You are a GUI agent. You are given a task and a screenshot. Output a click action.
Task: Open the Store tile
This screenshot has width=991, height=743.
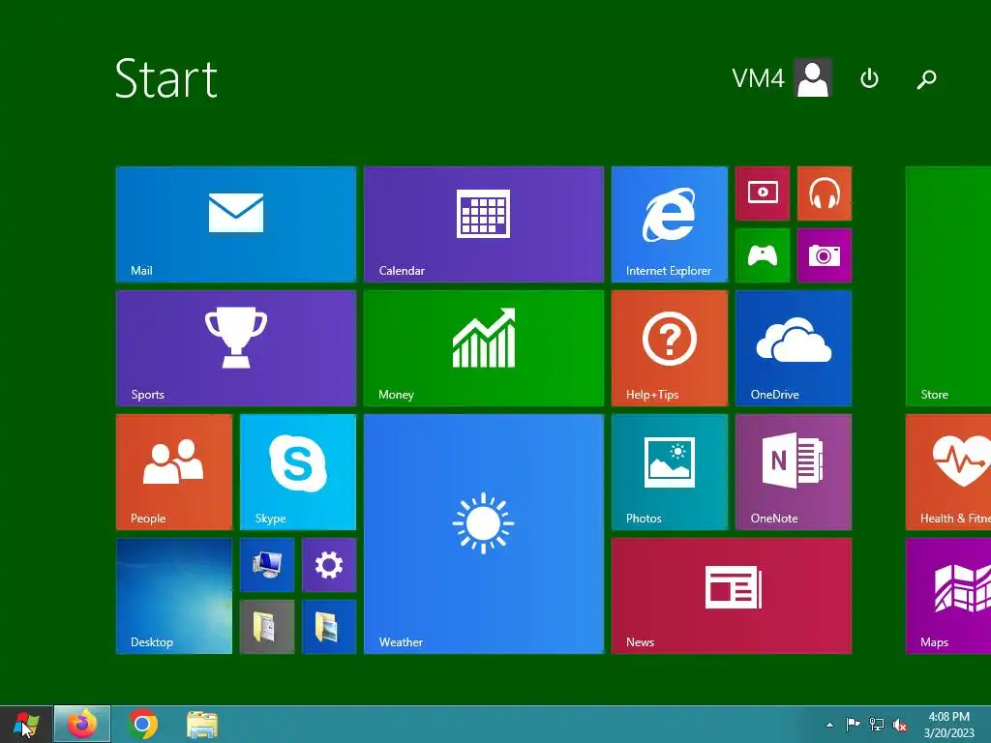948,286
